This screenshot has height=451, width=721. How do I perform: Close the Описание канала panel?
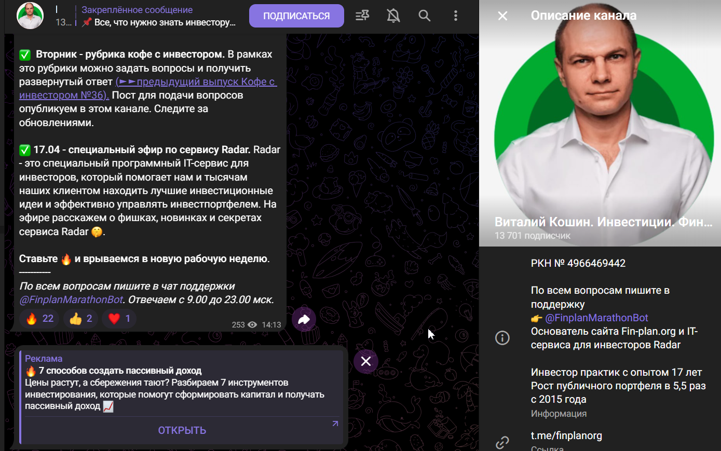(x=502, y=16)
